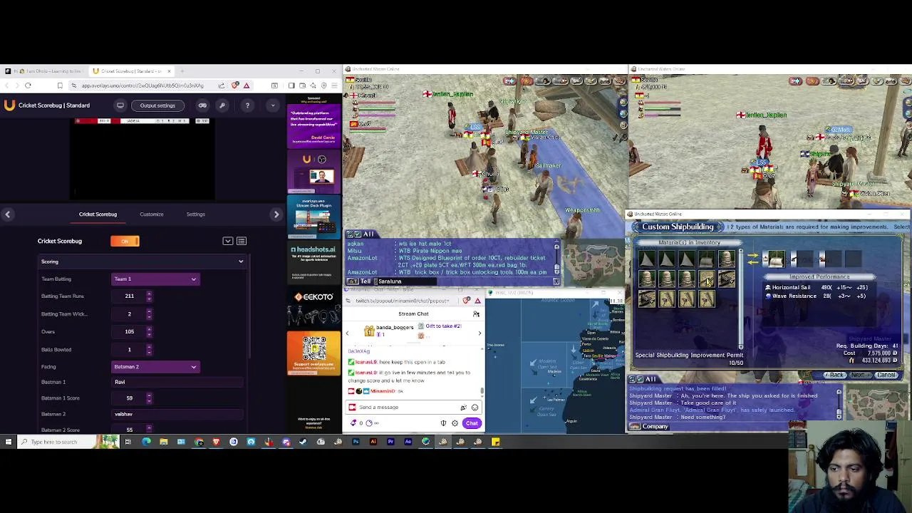Open the Brave Rewards triangle icon

click(x=247, y=85)
